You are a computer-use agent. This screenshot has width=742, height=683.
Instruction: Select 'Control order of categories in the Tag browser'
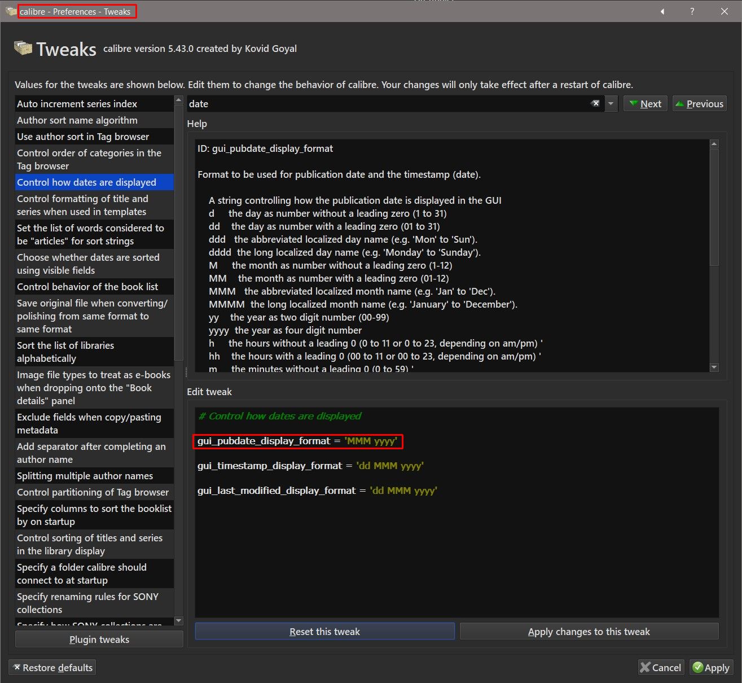tap(94, 160)
